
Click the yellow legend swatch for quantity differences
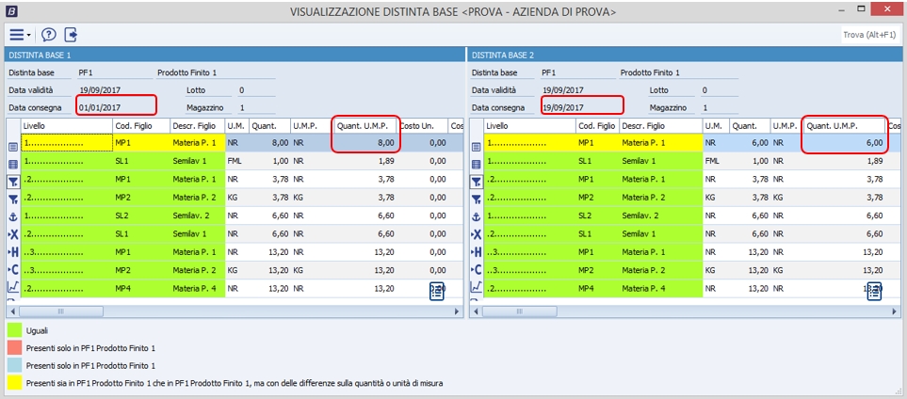click(14, 383)
